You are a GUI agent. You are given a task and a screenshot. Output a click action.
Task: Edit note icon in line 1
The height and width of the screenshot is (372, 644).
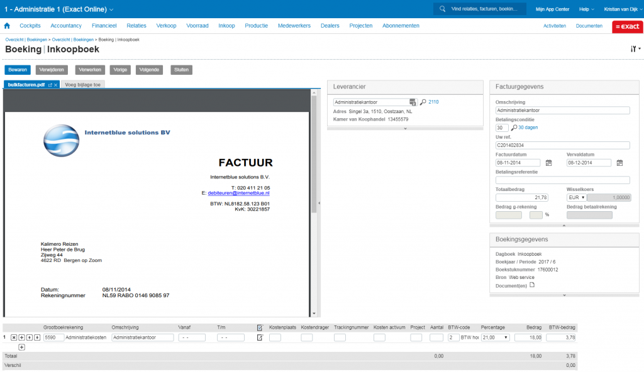tap(260, 337)
